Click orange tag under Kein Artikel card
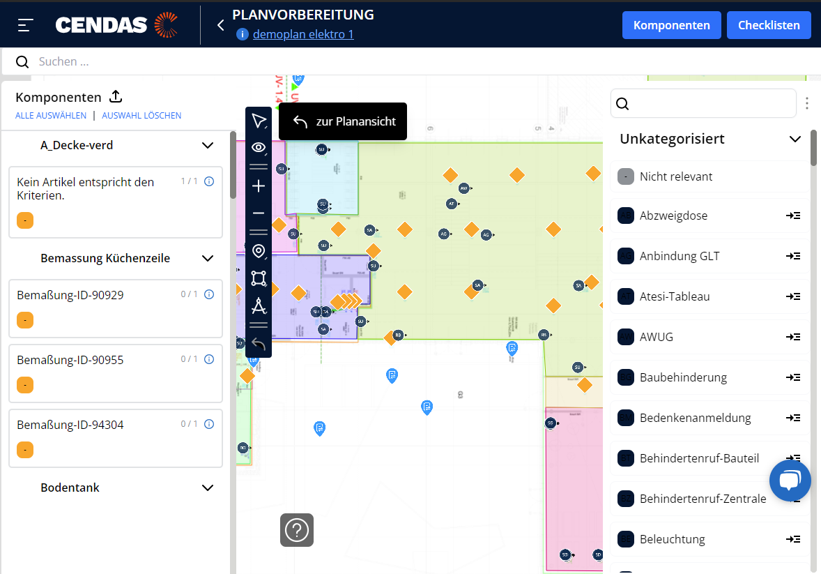 pyautogui.click(x=25, y=220)
